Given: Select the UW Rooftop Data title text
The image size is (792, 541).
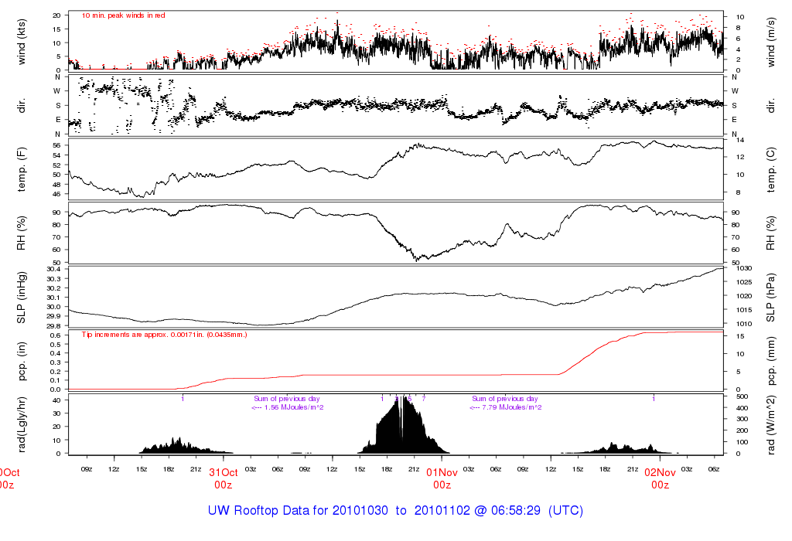Looking at the screenshot, I should (395, 511).
